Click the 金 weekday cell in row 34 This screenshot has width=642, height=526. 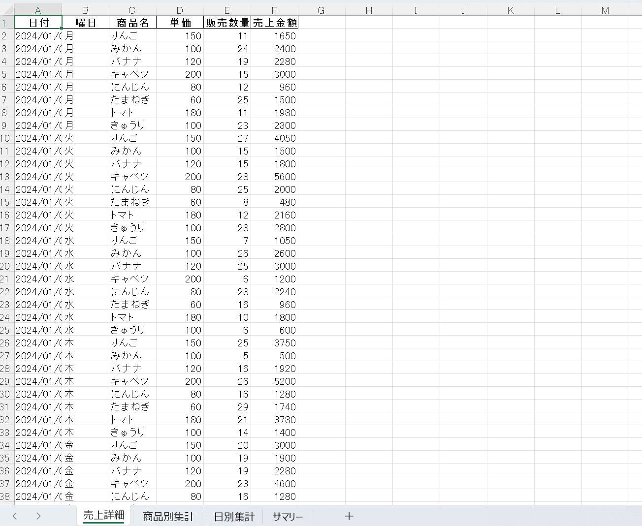tap(85, 445)
